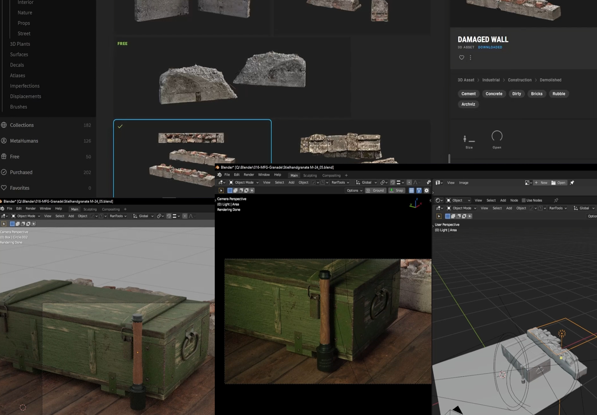Click the blue filter funnel icon in middle Blender window

point(419,191)
